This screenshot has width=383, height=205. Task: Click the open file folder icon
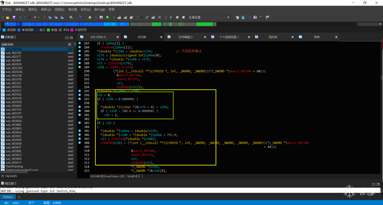coord(8,18)
